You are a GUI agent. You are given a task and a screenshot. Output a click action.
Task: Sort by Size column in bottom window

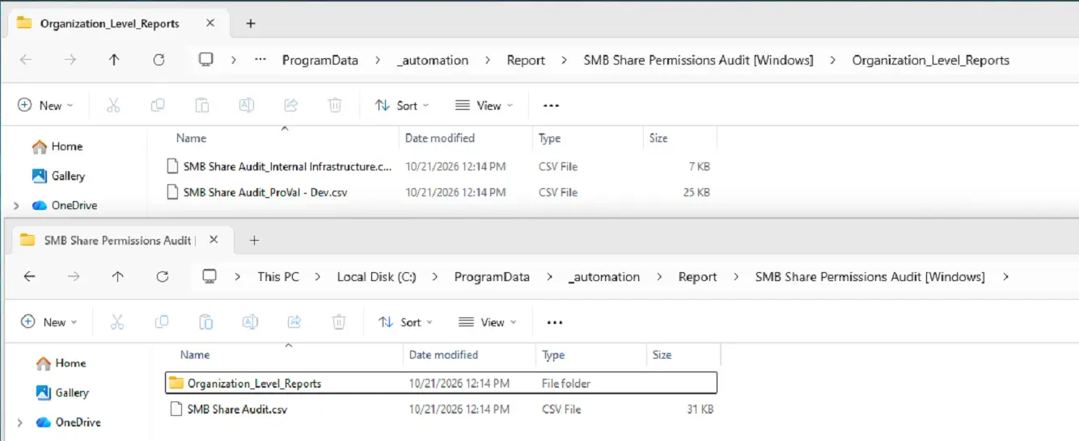662,355
